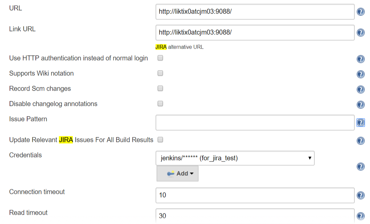
Task: Open help for Record Scm changes
Action: 361,89
